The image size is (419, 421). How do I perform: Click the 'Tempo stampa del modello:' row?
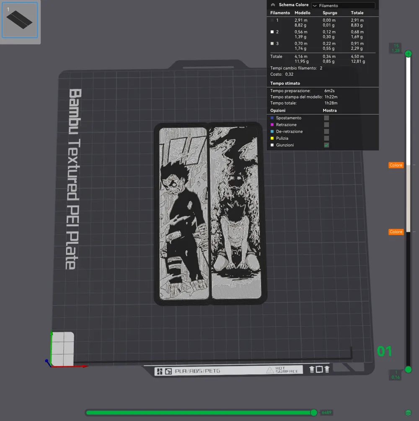click(304, 97)
